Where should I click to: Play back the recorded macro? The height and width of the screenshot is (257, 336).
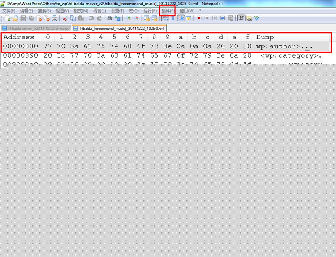click(x=215, y=18)
